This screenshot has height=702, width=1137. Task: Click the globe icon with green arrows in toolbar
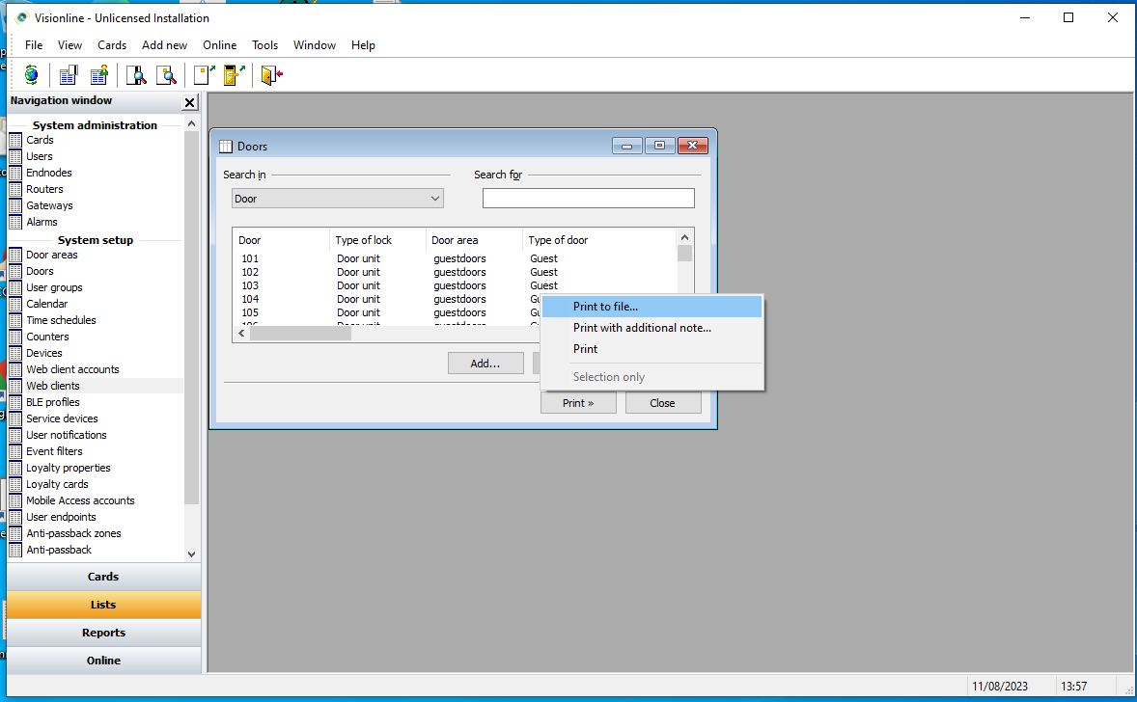pos(32,75)
